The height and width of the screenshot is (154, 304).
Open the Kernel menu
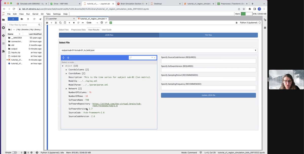[35, 14]
